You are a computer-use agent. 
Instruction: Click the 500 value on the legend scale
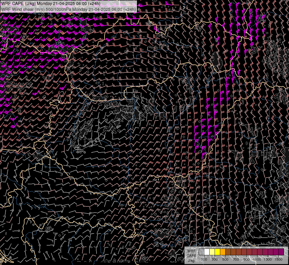225,259
